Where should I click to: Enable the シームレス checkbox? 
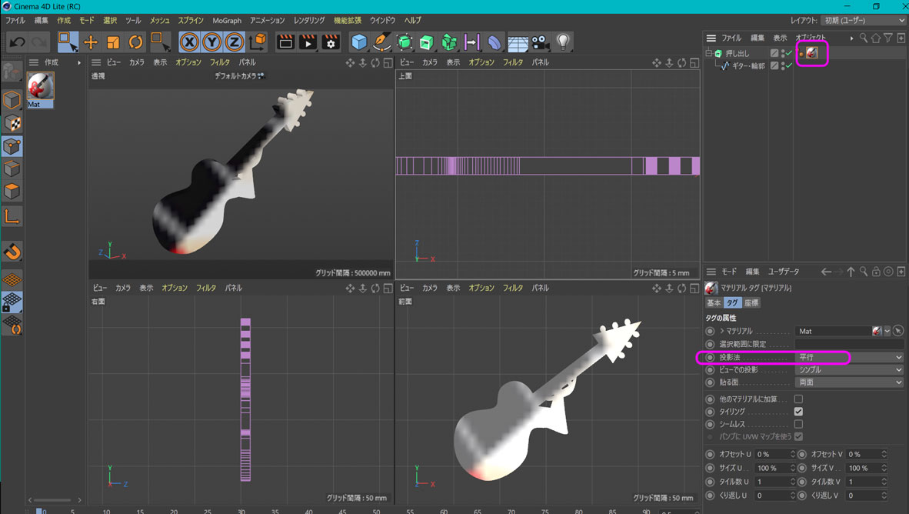coord(798,424)
